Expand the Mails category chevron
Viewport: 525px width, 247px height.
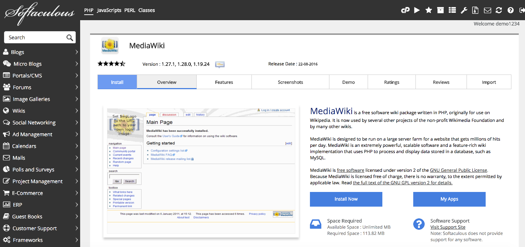(76, 158)
